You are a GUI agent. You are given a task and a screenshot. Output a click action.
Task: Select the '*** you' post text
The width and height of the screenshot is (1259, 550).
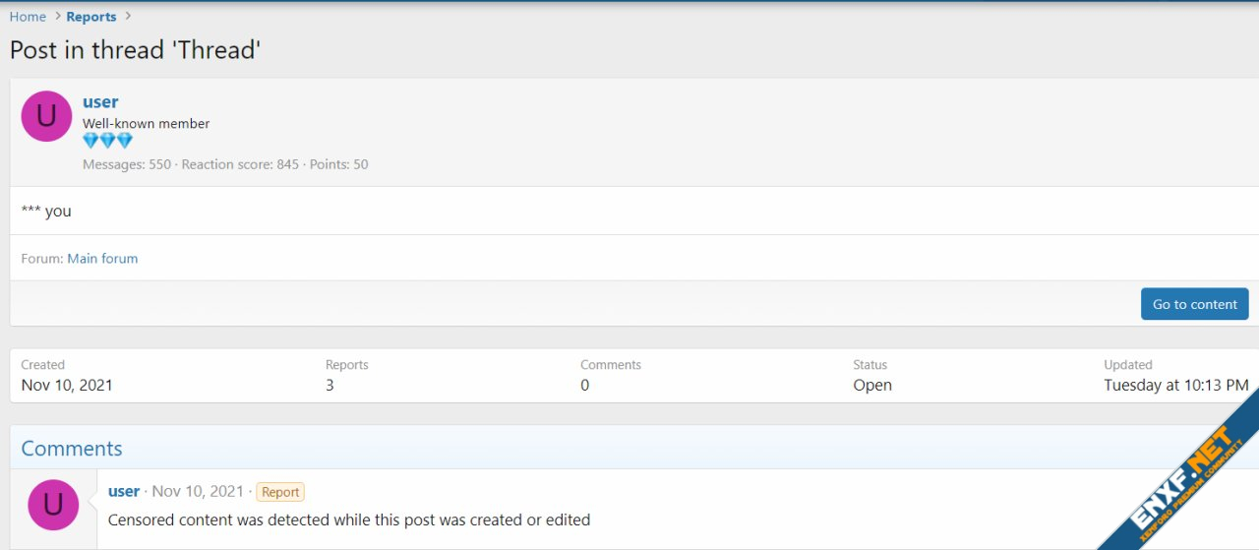click(x=46, y=212)
